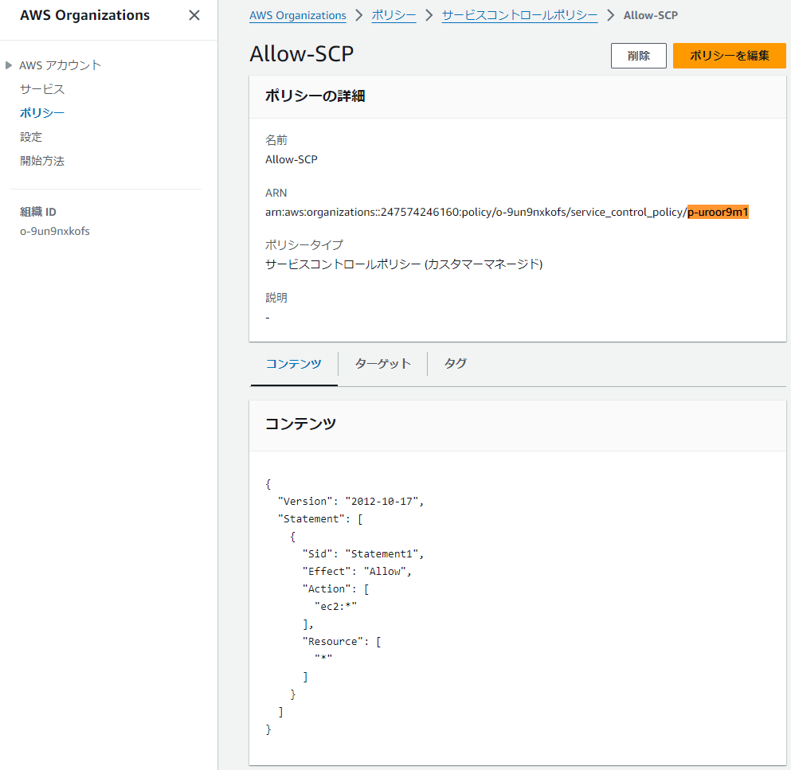Click the "Resource": [ line
The height and width of the screenshot is (770, 791).
342,642
